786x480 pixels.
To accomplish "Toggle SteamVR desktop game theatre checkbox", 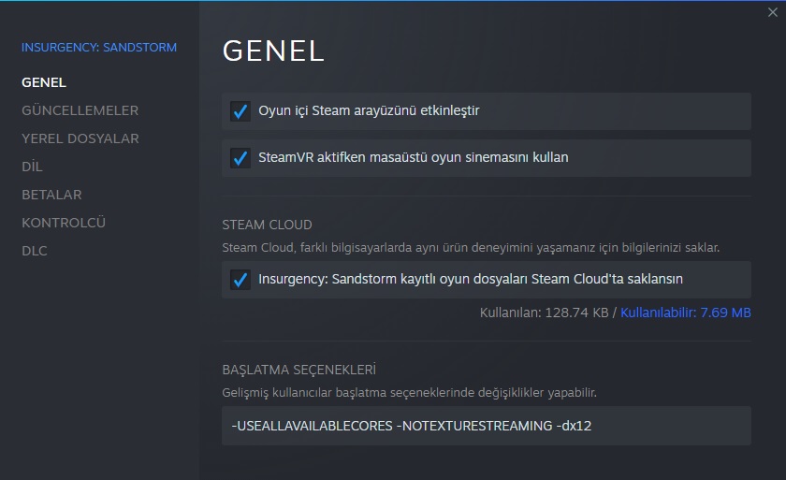I will click(240, 158).
